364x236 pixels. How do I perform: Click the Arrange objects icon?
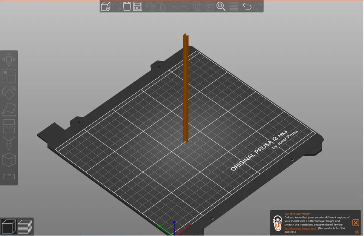pyautogui.click(x=138, y=6)
